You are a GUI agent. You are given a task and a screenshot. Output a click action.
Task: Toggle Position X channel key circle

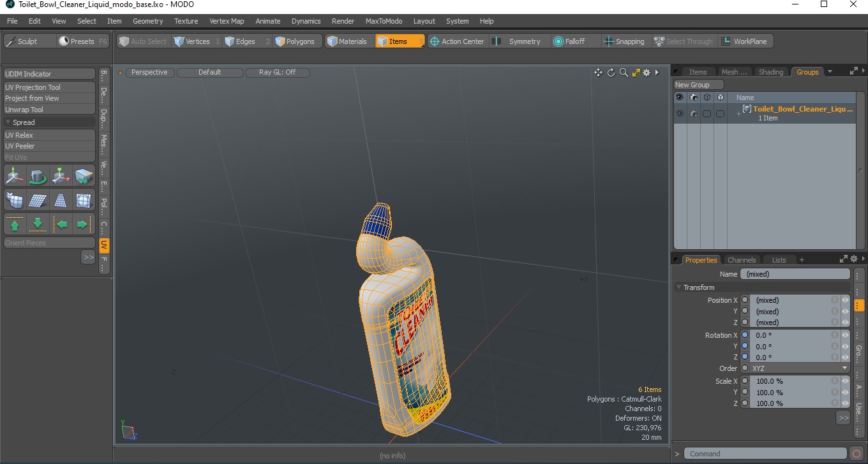click(745, 300)
